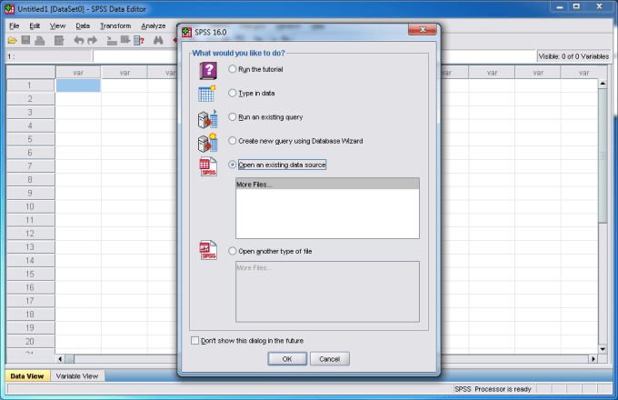Click the Visible: 0 of 0 Variables label
Image resolution: width=618 pixels, height=400 pixels.
573,56
